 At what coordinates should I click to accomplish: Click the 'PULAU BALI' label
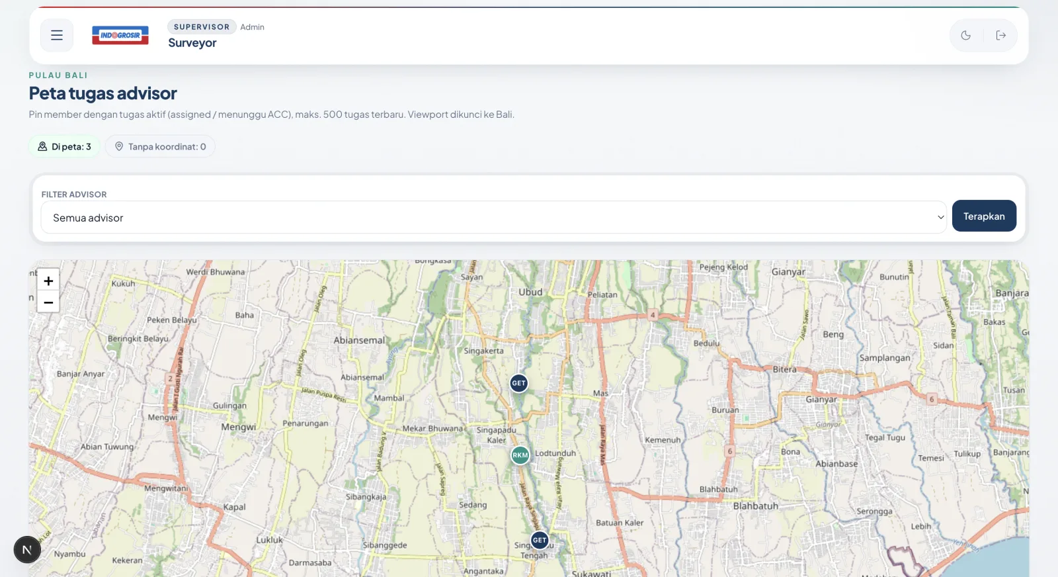[58, 75]
